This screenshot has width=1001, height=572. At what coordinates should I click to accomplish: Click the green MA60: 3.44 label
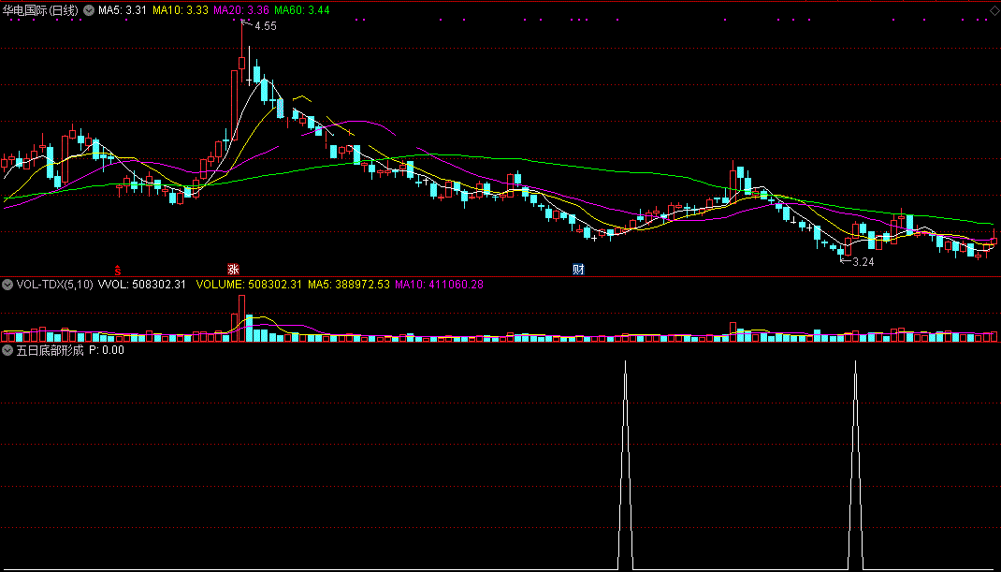(302, 10)
